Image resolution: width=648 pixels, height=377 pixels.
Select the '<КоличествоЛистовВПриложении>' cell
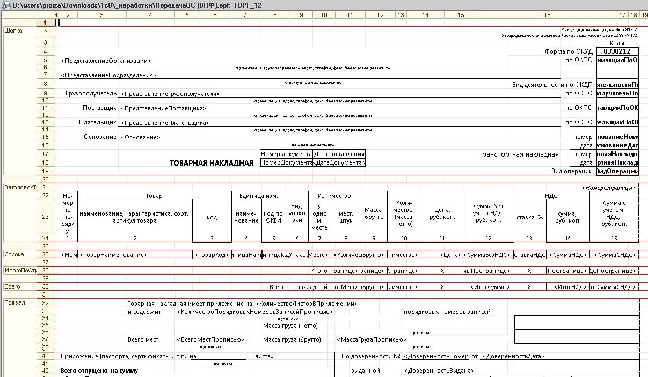(306, 304)
